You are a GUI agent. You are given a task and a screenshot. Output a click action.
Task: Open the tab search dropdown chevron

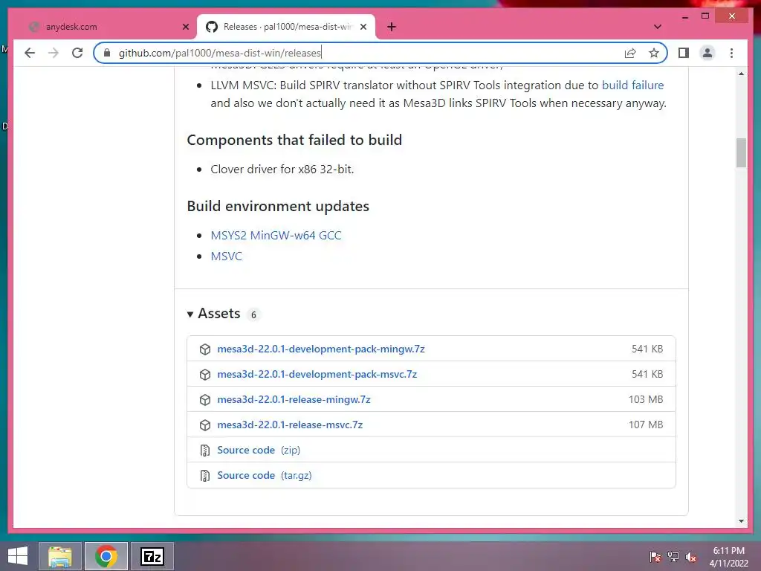[658, 27]
